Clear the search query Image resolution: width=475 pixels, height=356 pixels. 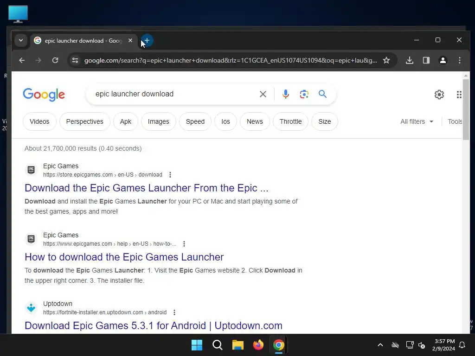(x=263, y=94)
